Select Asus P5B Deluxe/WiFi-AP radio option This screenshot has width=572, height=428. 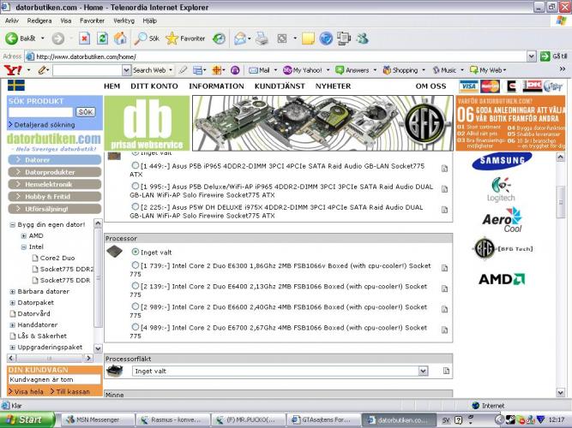coord(135,187)
